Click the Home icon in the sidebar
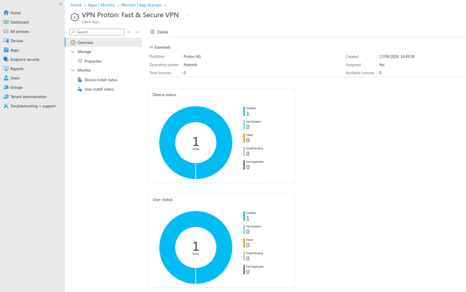Image resolution: width=466 pixels, height=292 pixels. (x=6, y=13)
